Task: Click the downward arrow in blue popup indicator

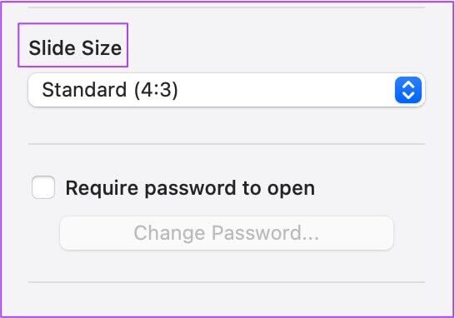Action: coord(408,96)
